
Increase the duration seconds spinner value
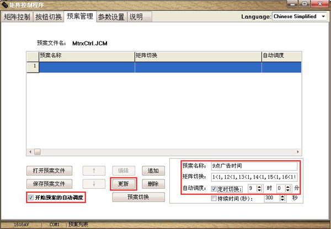point(282,196)
